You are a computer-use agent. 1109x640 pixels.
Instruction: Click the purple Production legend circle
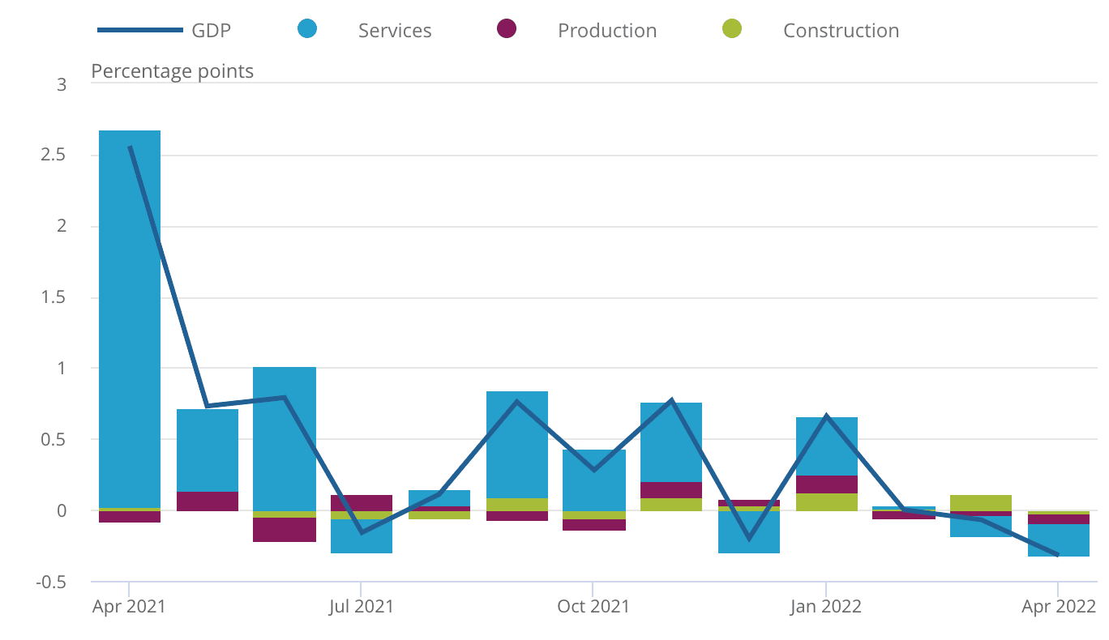507,30
